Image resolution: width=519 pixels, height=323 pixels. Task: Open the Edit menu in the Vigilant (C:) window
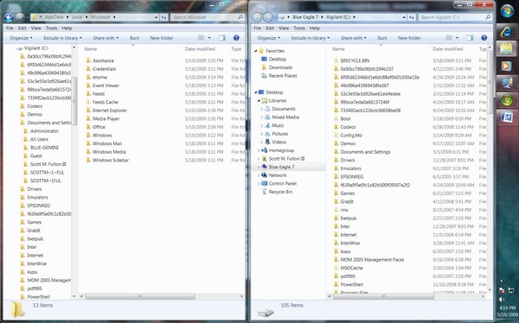click(x=270, y=28)
